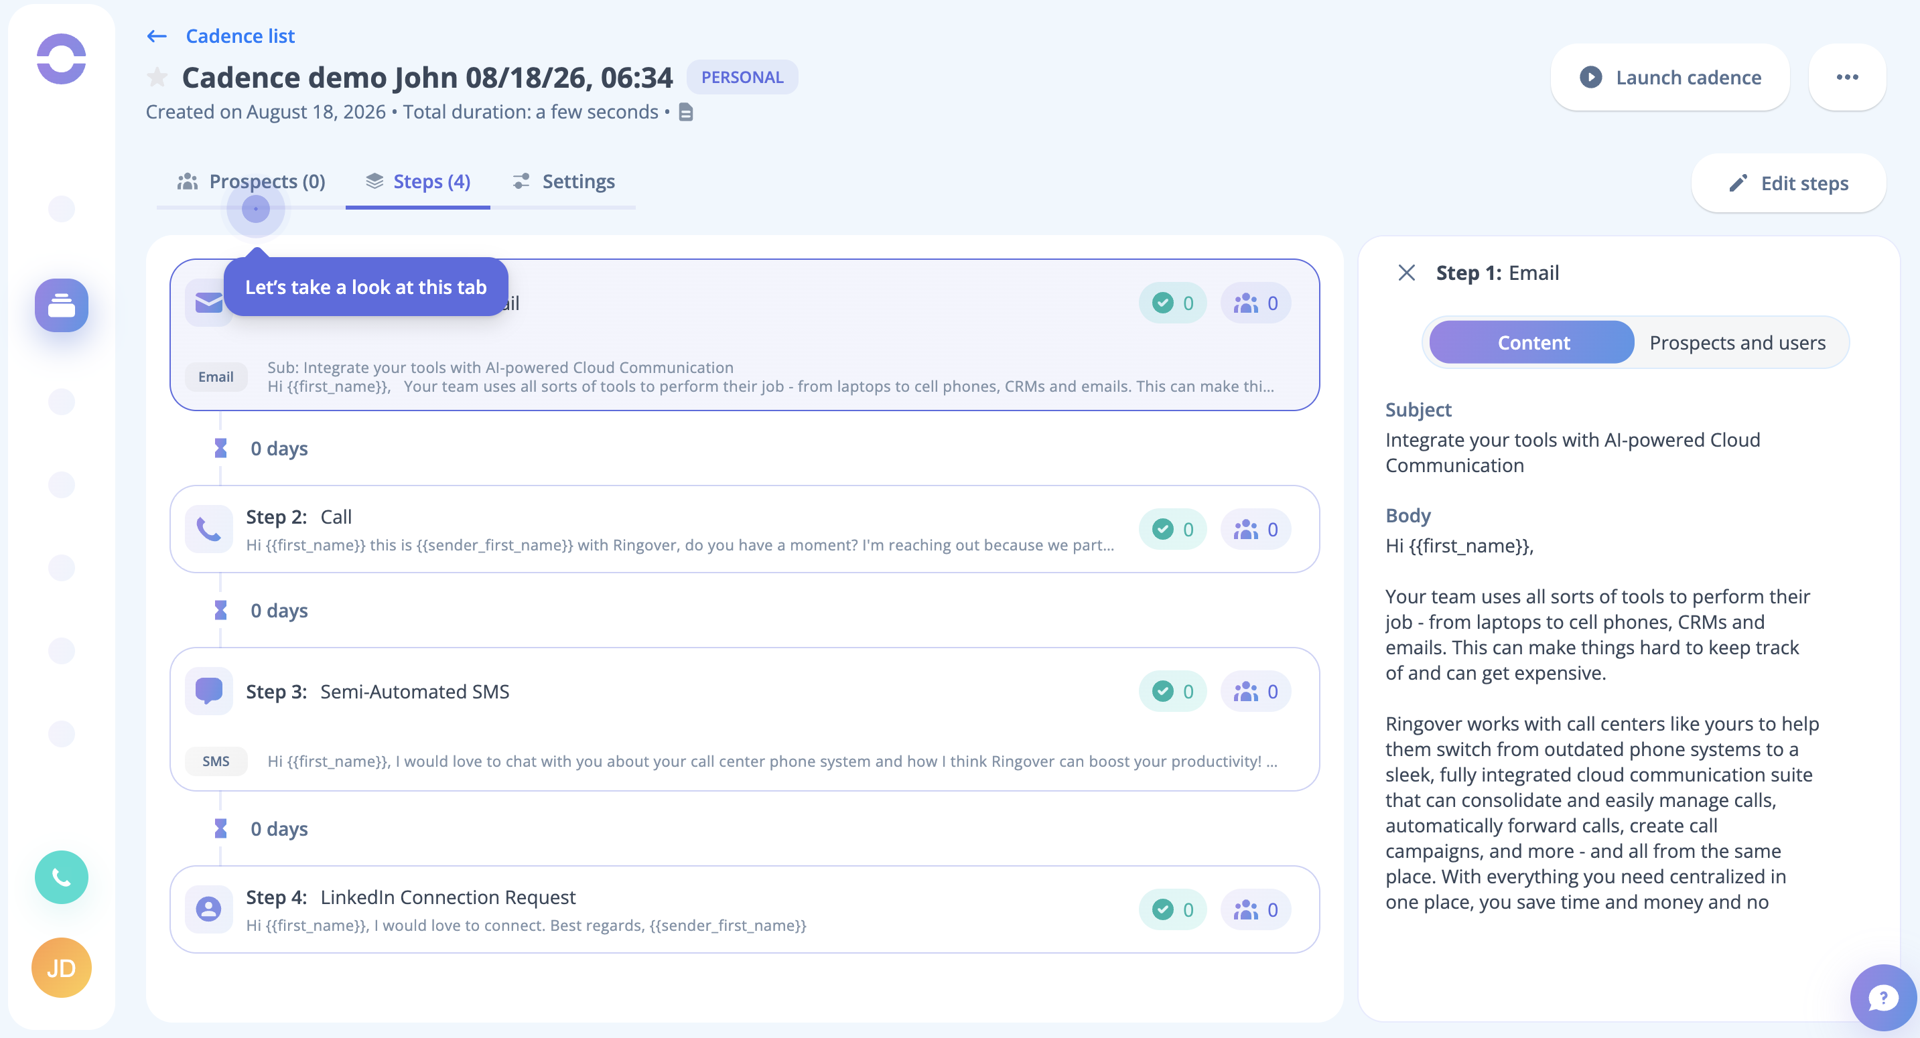Screen dimensions: 1920x1038
Task: Click the back arrow to cadence list
Action: [157, 35]
